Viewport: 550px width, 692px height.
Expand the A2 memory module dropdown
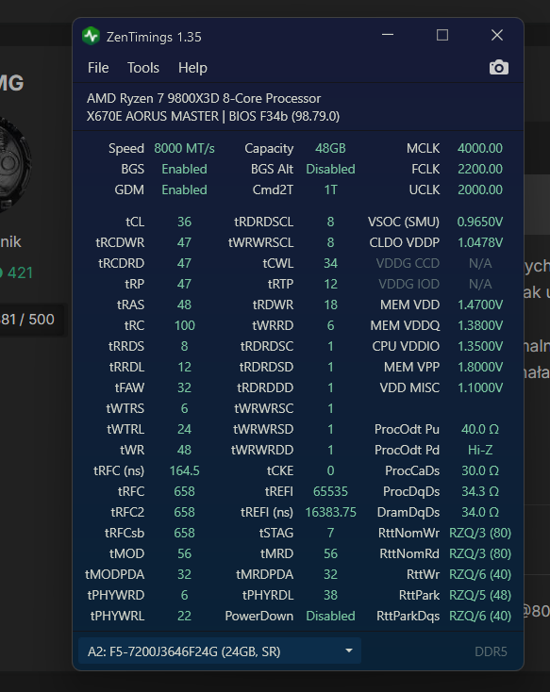point(220,651)
